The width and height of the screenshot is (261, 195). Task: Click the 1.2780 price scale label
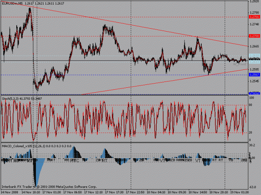[x=254, y=12]
